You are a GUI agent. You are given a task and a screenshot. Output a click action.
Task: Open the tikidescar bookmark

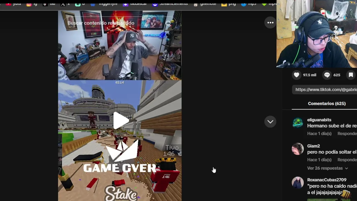(135, 4)
